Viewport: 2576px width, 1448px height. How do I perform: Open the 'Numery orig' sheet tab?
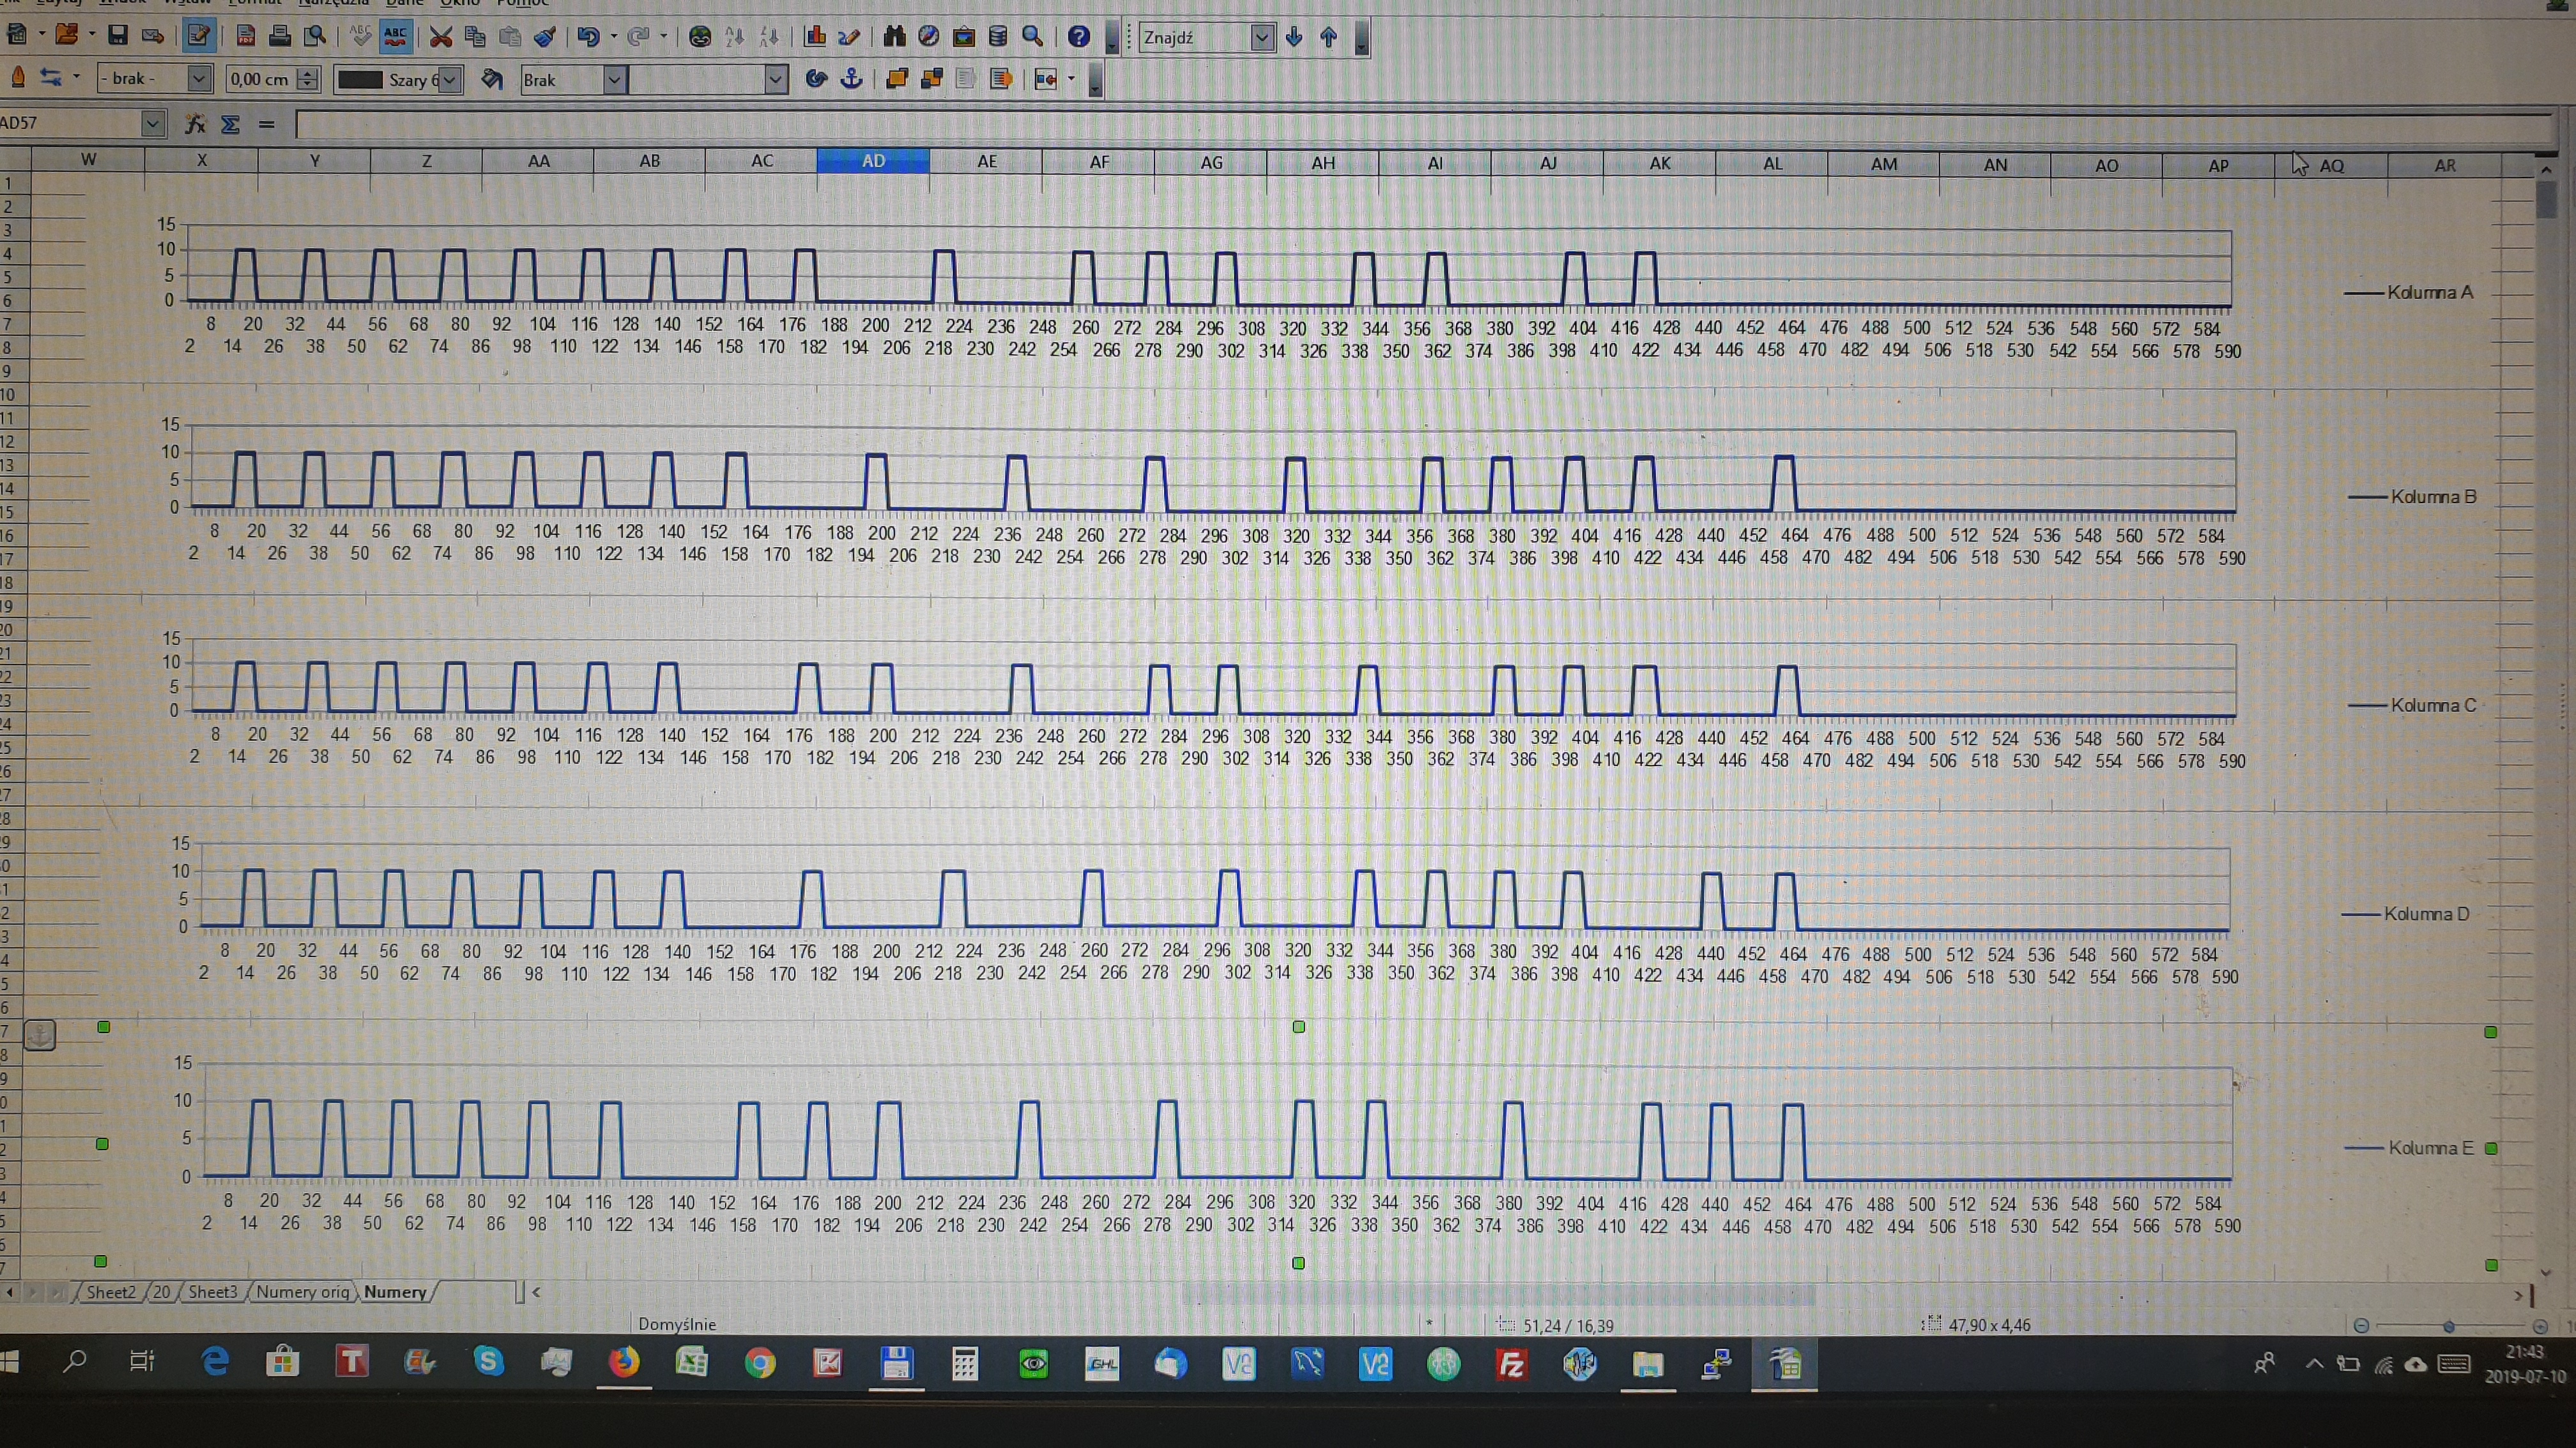[x=302, y=1291]
